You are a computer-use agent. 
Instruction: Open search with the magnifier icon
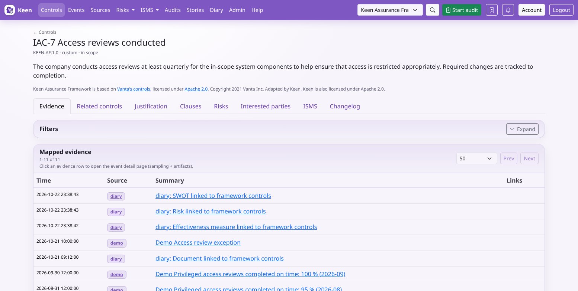click(432, 10)
